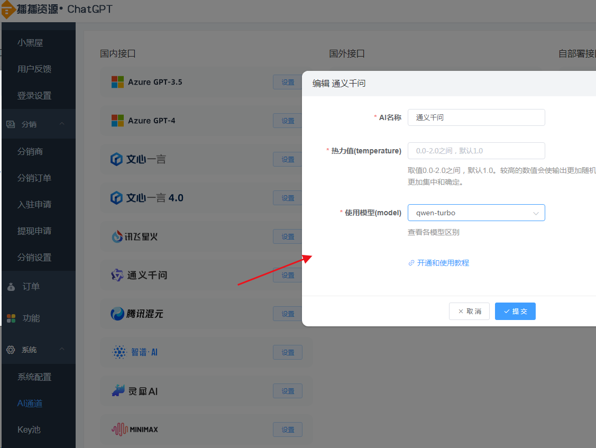
Task: Click the 腾讯混元 logo icon
Action: click(117, 314)
